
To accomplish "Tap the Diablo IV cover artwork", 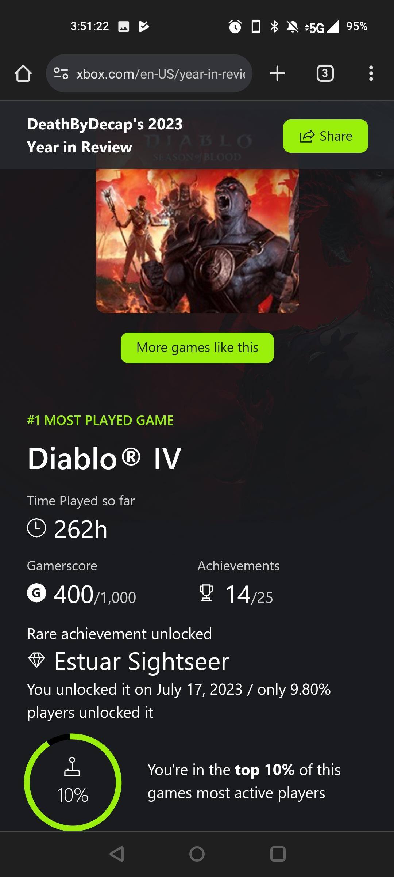I will pos(197,240).
